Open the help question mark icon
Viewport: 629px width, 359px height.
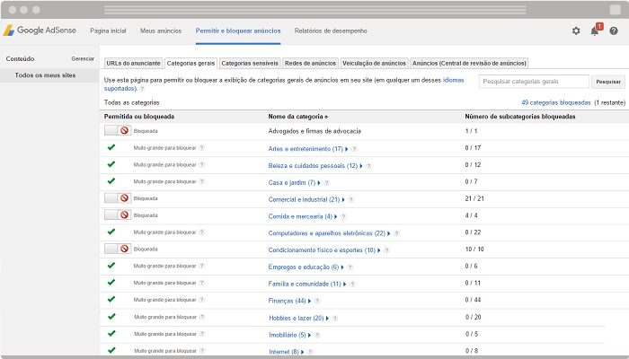tap(614, 31)
